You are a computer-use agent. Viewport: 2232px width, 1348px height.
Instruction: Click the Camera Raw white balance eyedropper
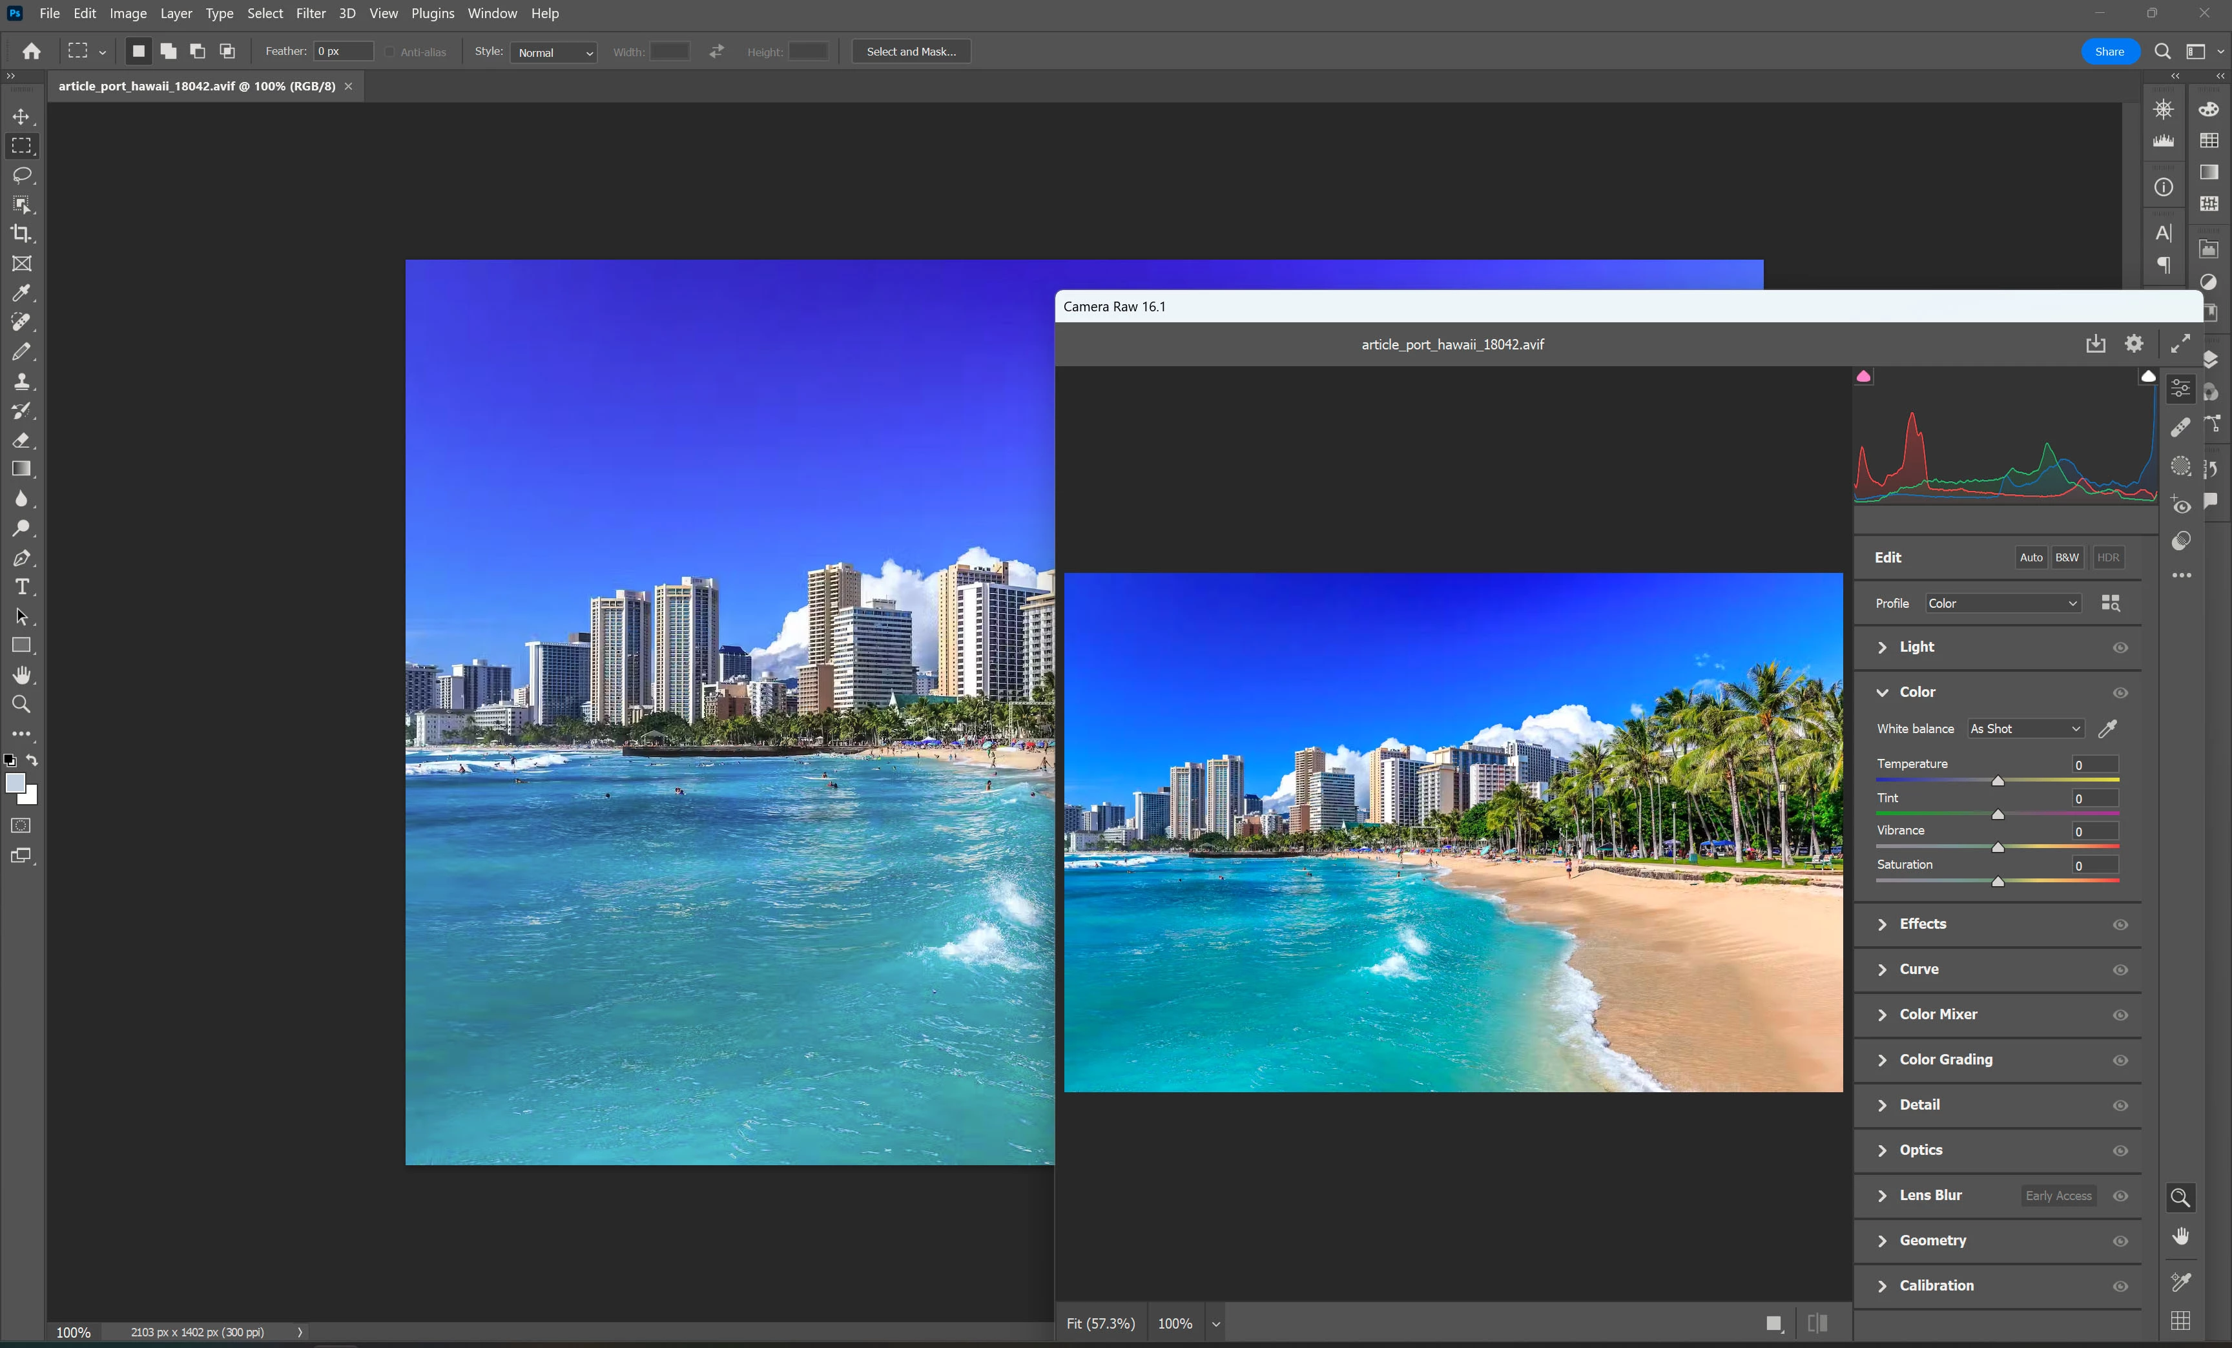tap(2108, 729)
